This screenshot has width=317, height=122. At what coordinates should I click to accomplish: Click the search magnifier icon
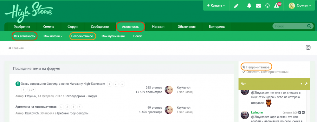pos(309,26)
